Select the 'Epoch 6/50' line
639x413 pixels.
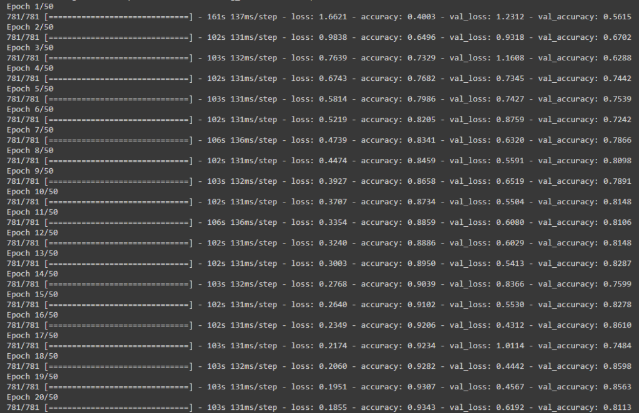point(30,109)
